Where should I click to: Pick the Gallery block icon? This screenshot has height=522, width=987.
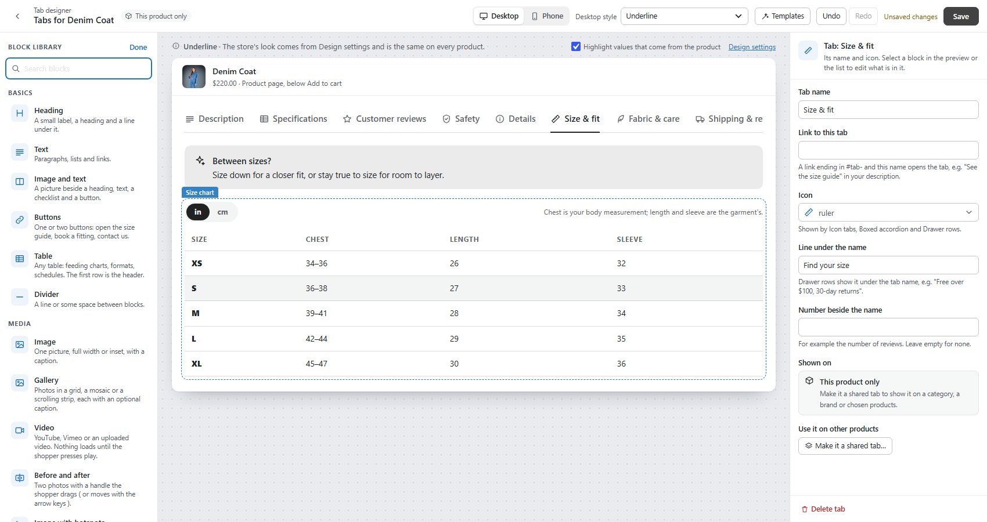click(x=20, y=383)
